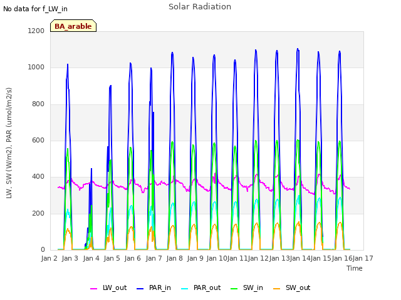This screenshot has width=401, height=300.
Task: Click the 'No data for f_LW_in' message
Action: [x=35, y=9]
